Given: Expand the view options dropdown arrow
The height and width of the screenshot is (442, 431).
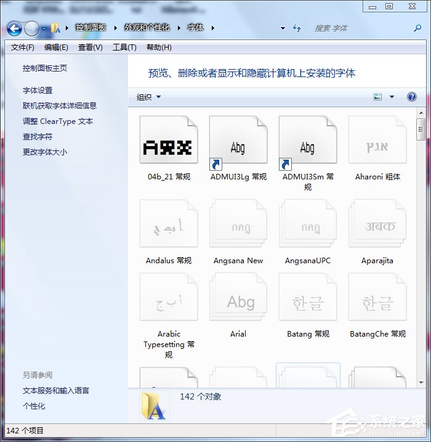Looking at the screenshot, I should 392,97.
